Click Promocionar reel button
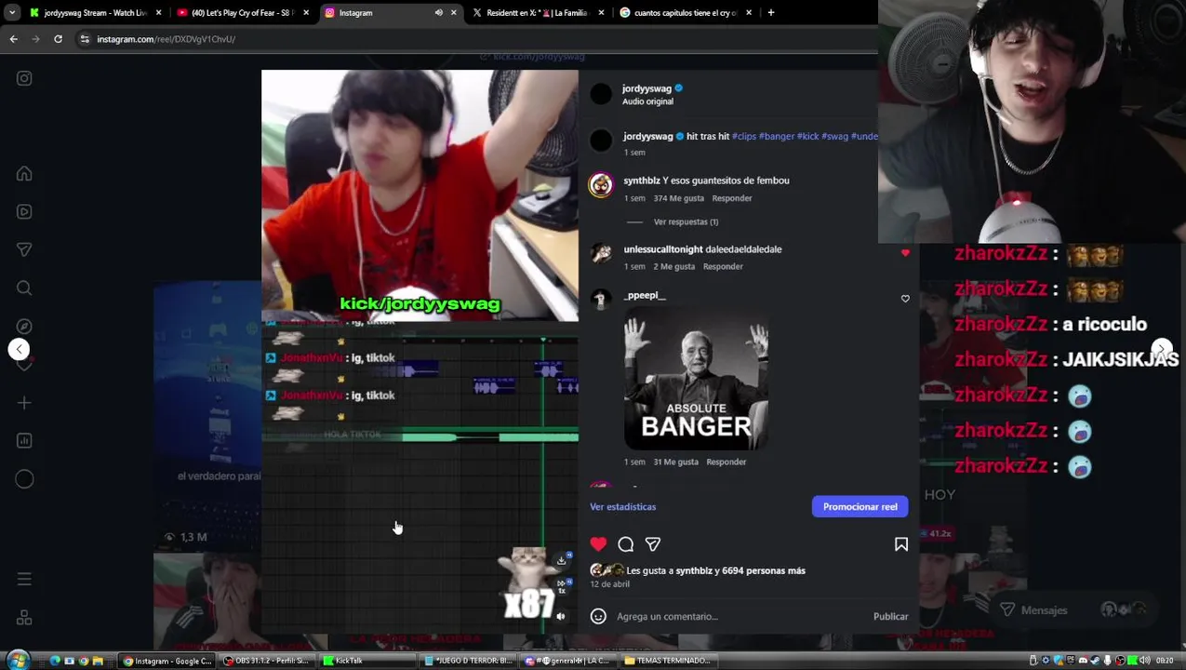The width and height of the screenshot is (1186, 670). (860, 506)
